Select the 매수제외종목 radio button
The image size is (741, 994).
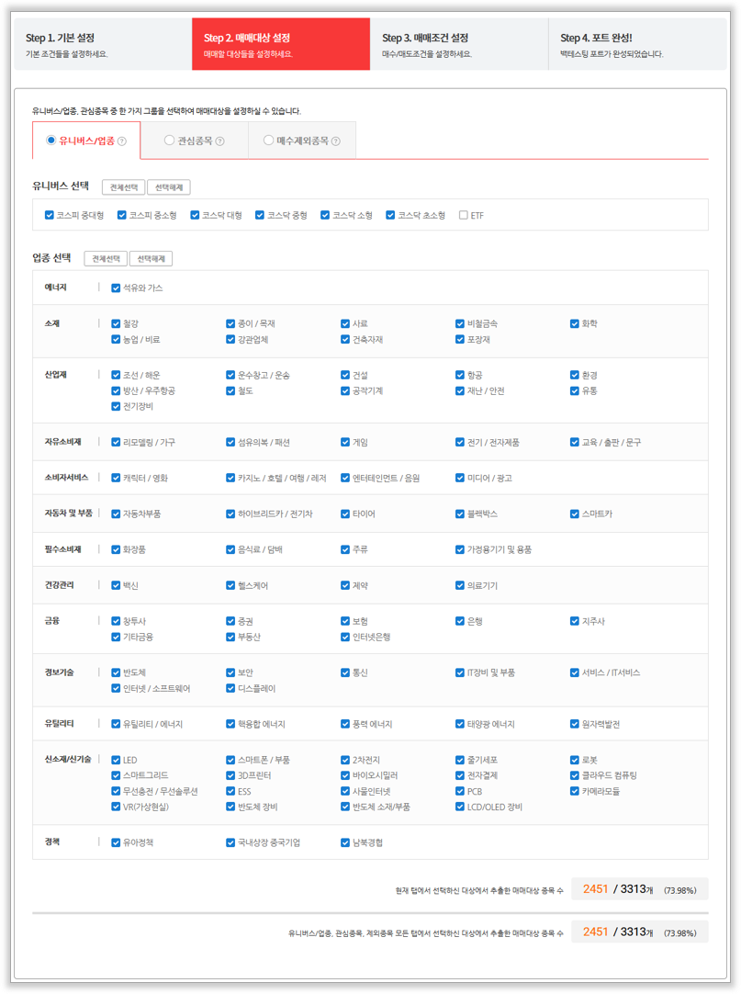(268, 141)
